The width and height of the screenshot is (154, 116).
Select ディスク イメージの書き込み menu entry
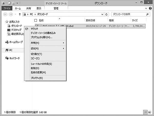[x=43, y=33]
